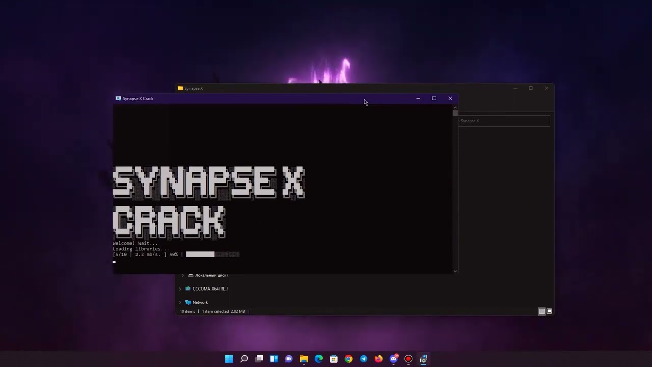Open Discord from the taskbar

pos(393,359)
